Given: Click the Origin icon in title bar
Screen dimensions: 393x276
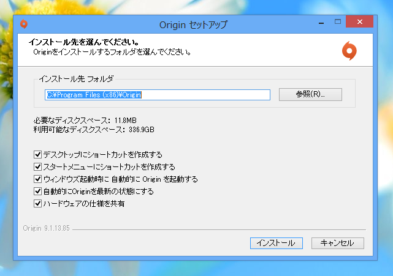Looking at the screenshot, I should click(x=24, y=24).
